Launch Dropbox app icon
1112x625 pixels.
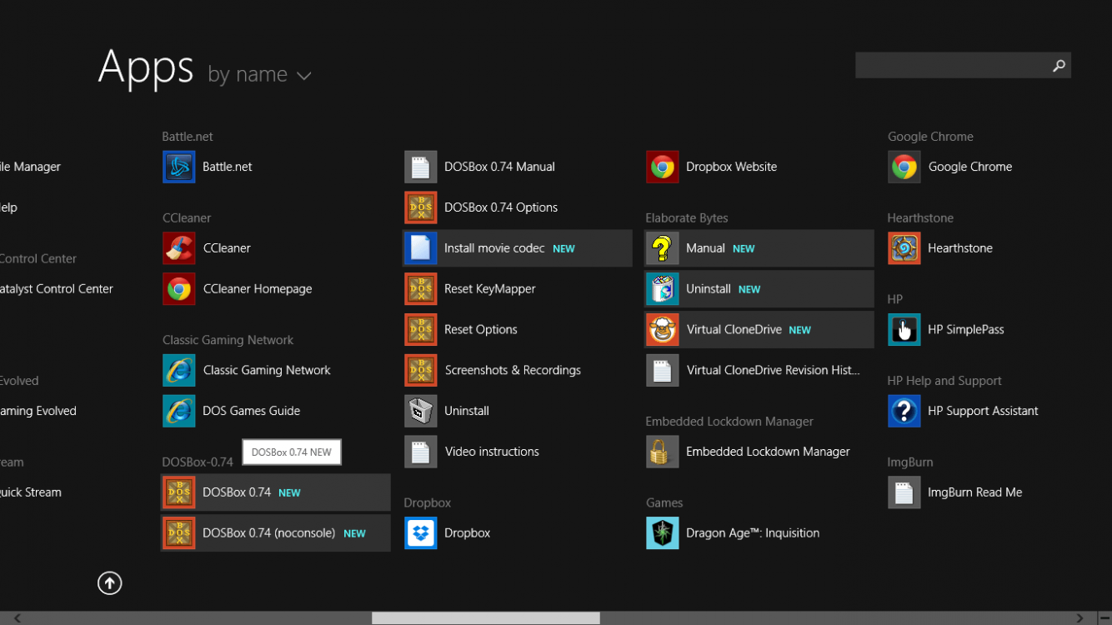pos(420,533)
